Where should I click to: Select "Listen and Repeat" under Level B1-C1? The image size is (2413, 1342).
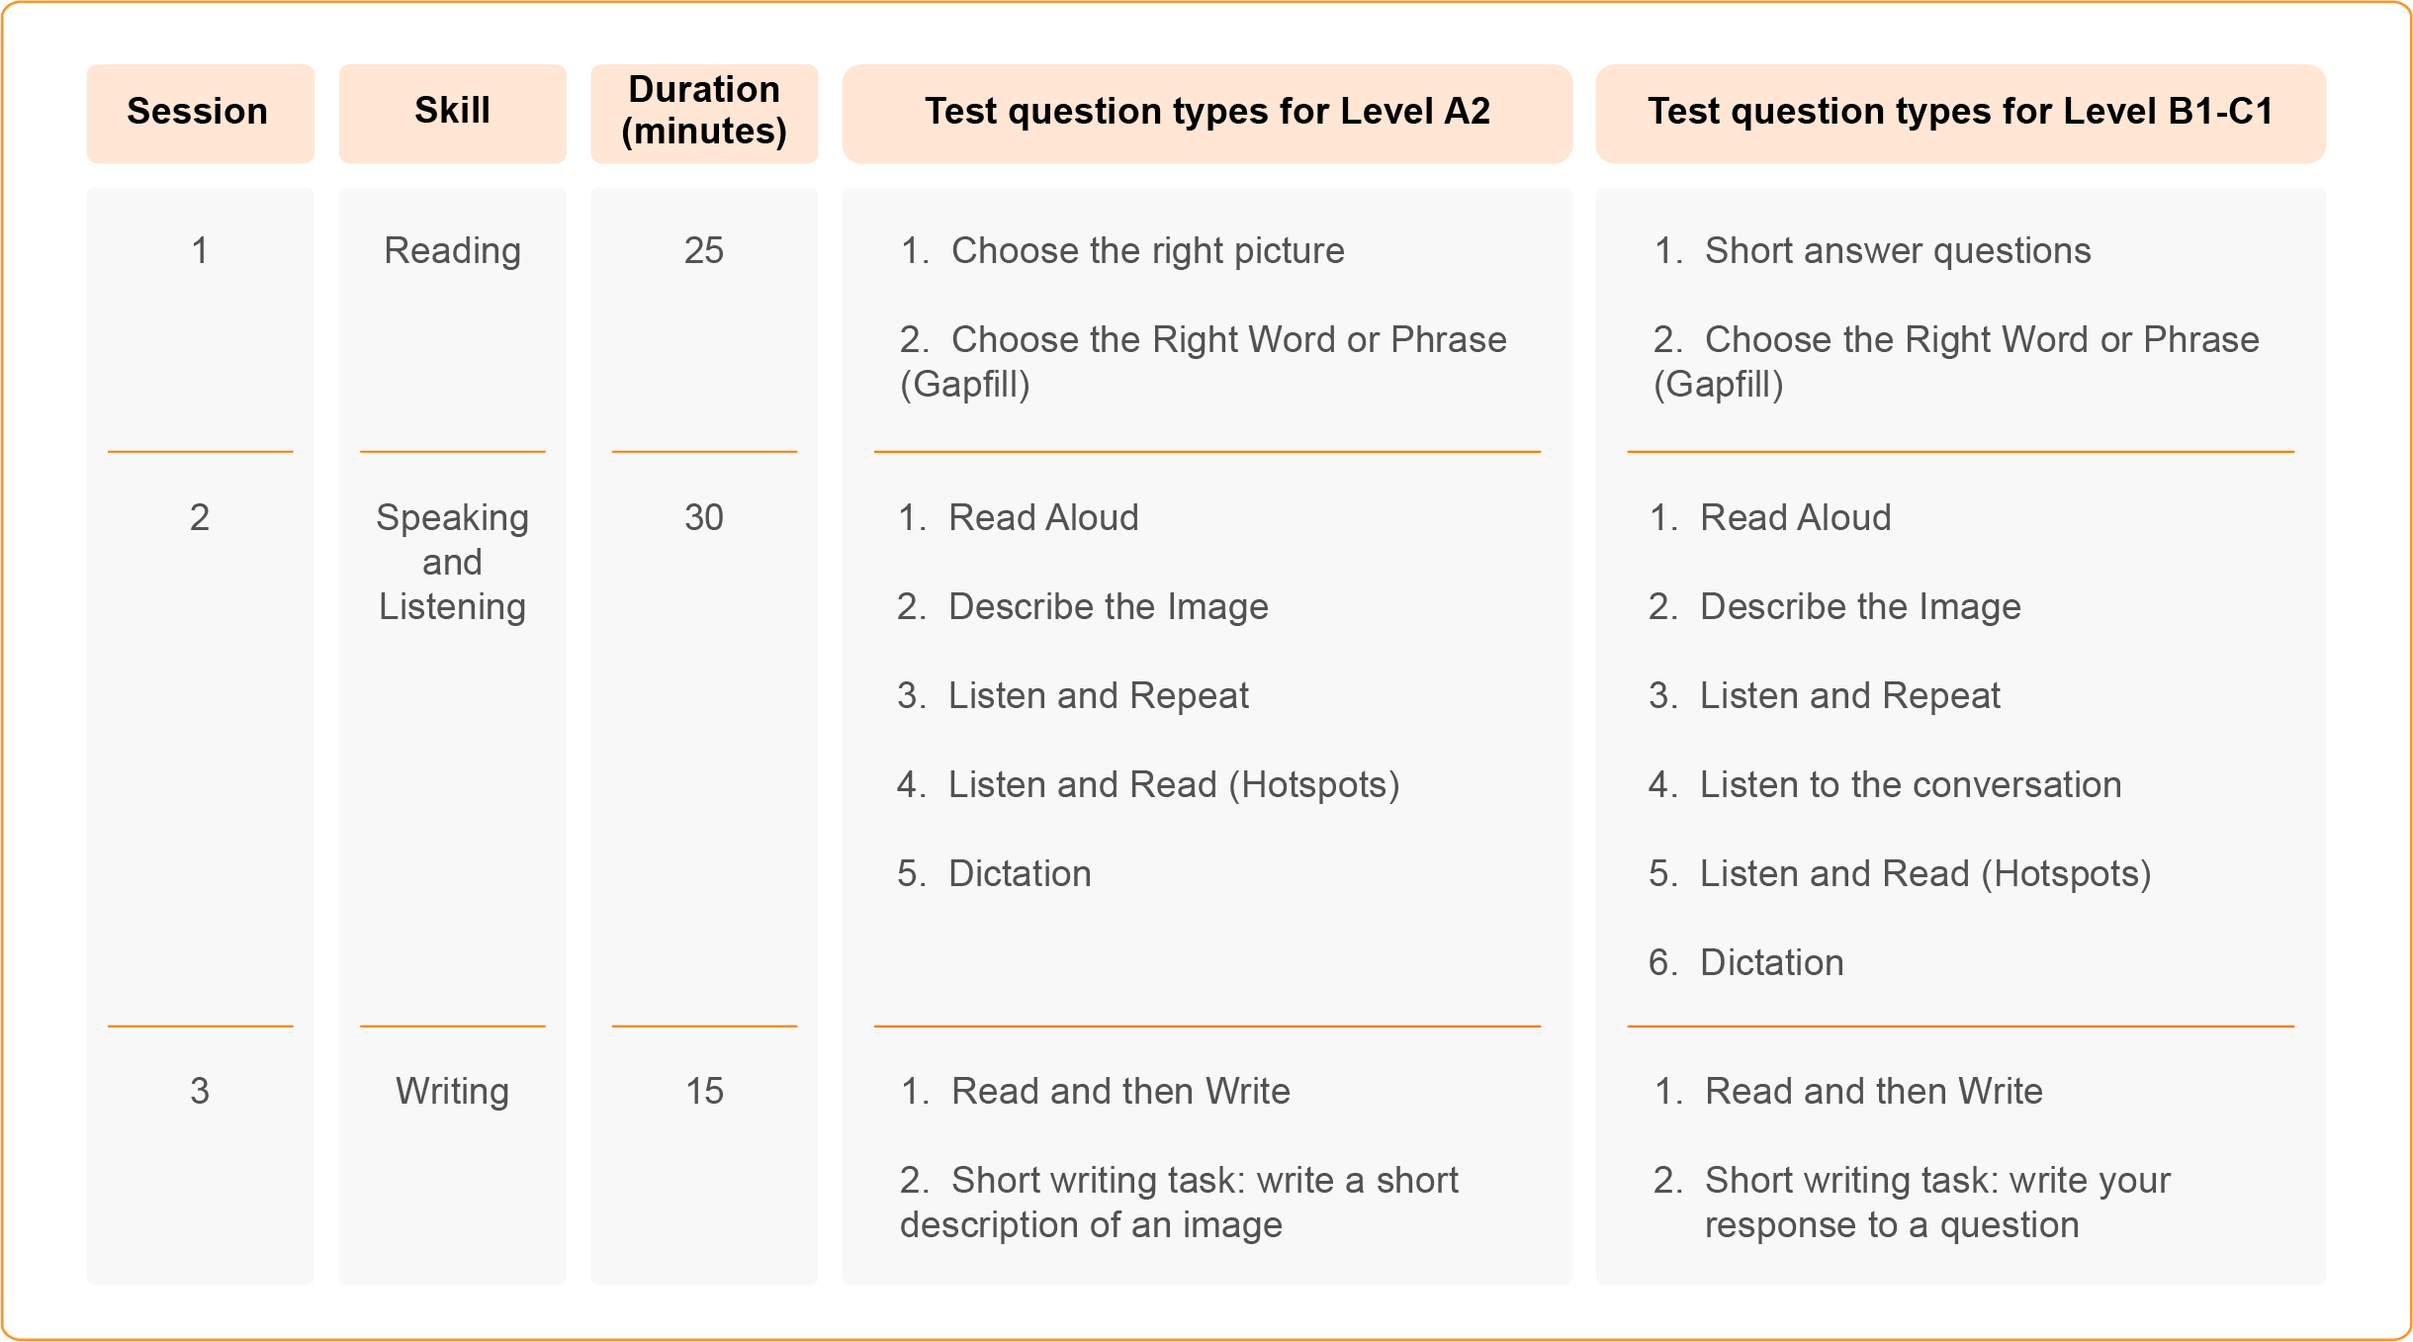(1849, 696)
